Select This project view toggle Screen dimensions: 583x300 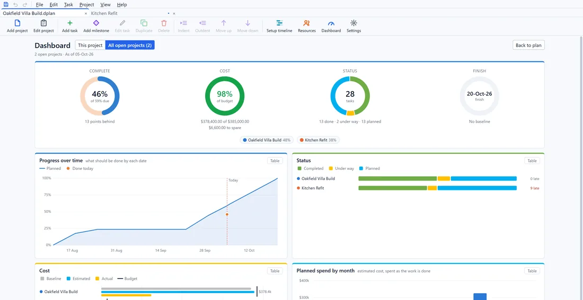click(90, 46)
